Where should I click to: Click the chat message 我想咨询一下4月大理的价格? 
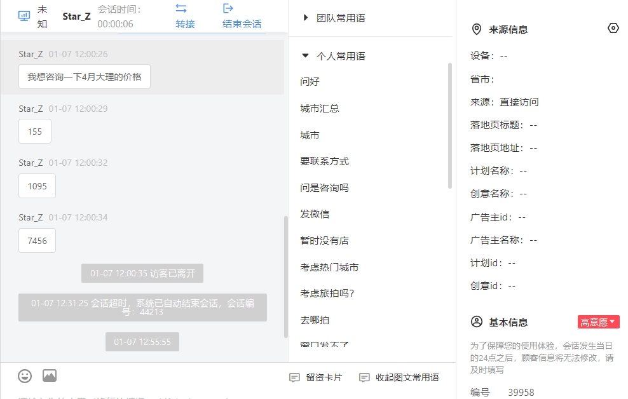(85, 76)
